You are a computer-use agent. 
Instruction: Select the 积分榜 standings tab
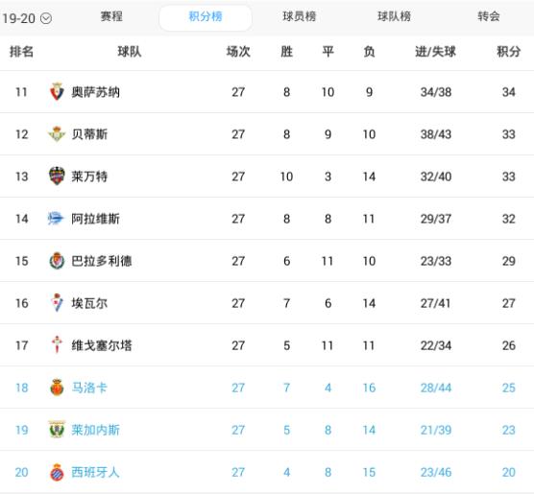[206, 16]
